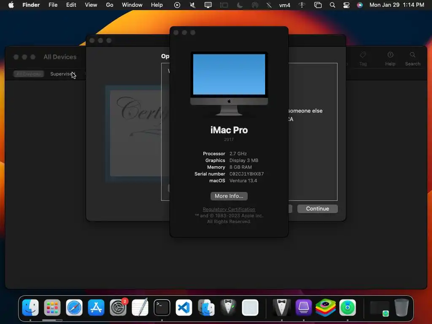Restore the minimized window in the Dock
This screenshot has height=324, width=432.
(x=379, y=308)
